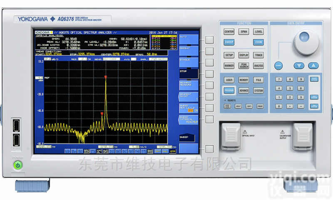This screenshot has height=200, width=333.
Task: Toggle SWEEP MKR L1-L2 OFF/ON softkey
Action: tap(189, 108)
